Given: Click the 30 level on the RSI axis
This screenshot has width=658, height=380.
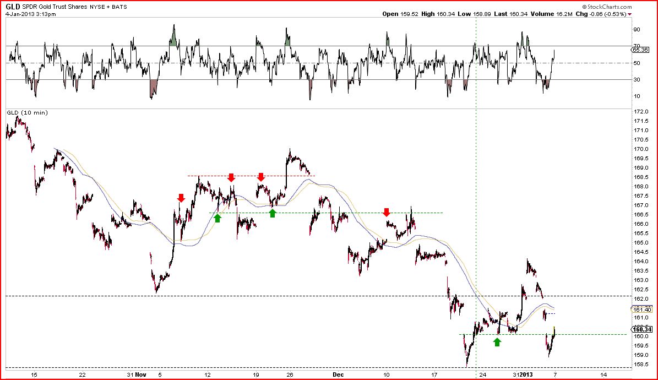Looking at the screenshot, I should 637,80.
